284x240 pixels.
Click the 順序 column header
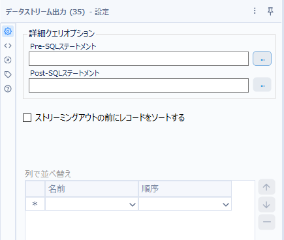[x=185, y=188]
